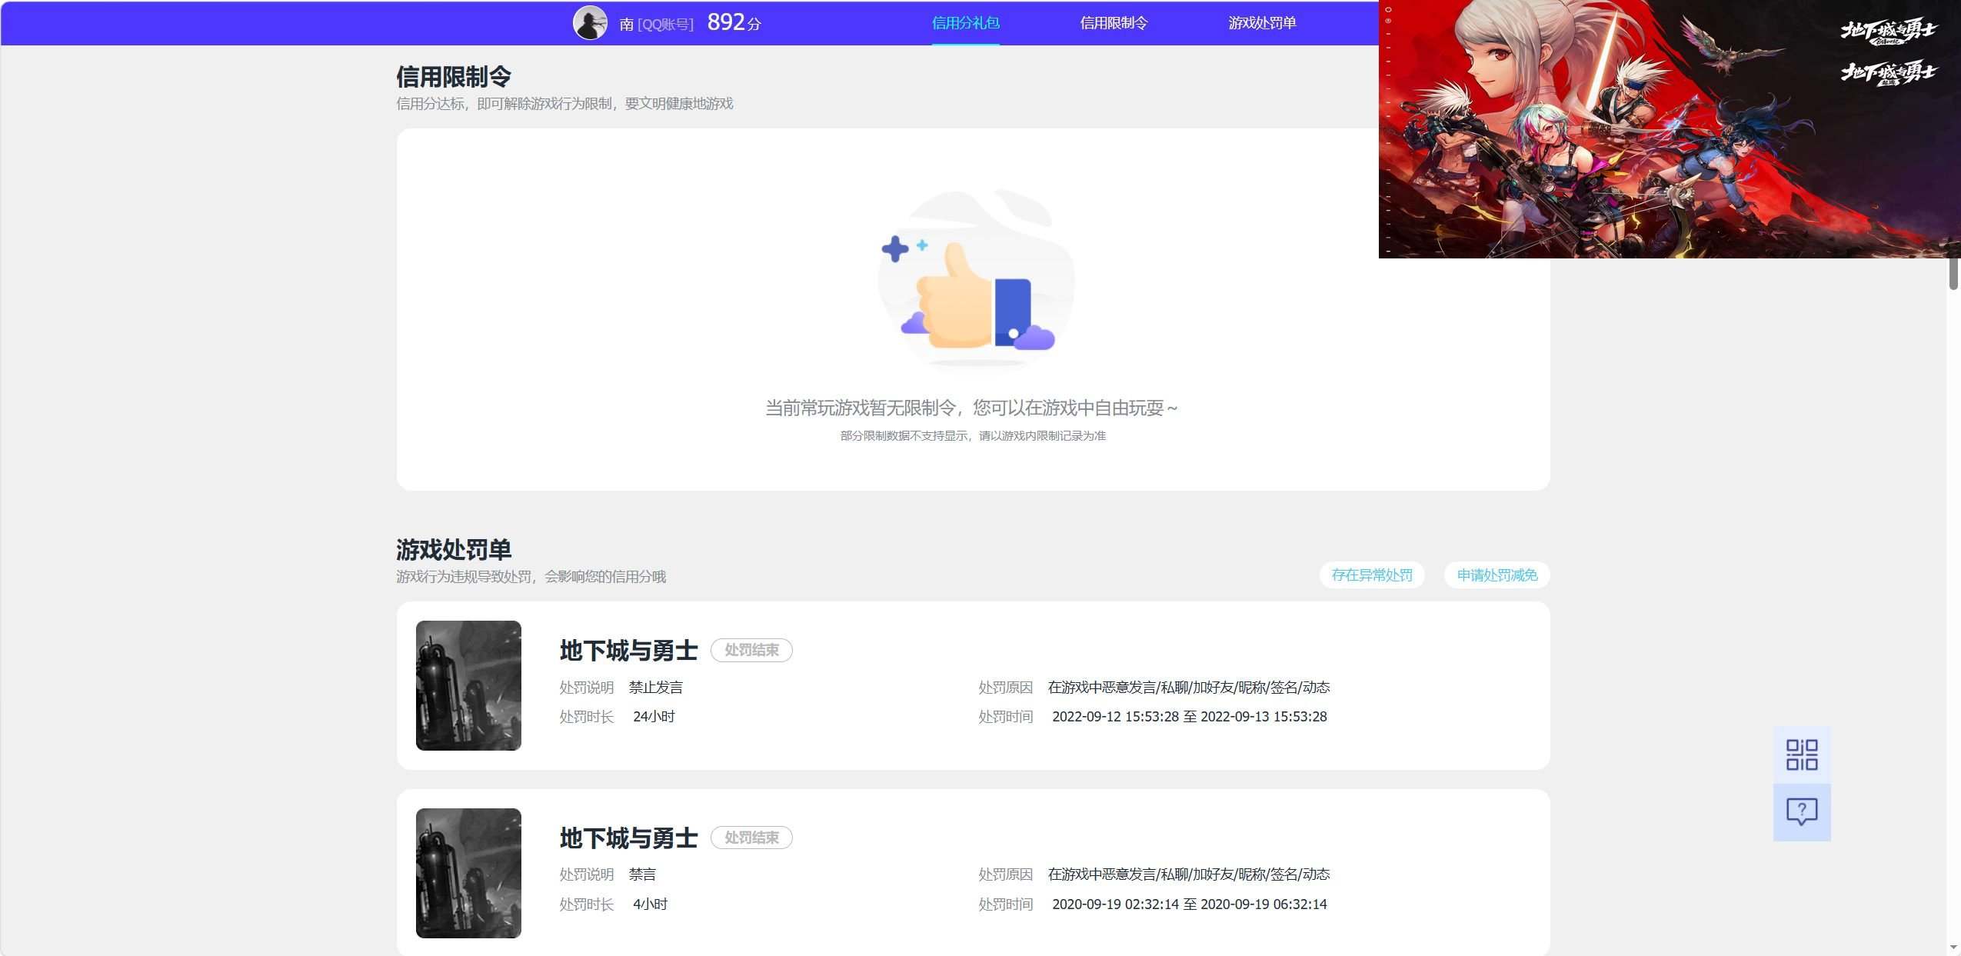Click the 信用限制令 section heading

click(x=454, y=76)
